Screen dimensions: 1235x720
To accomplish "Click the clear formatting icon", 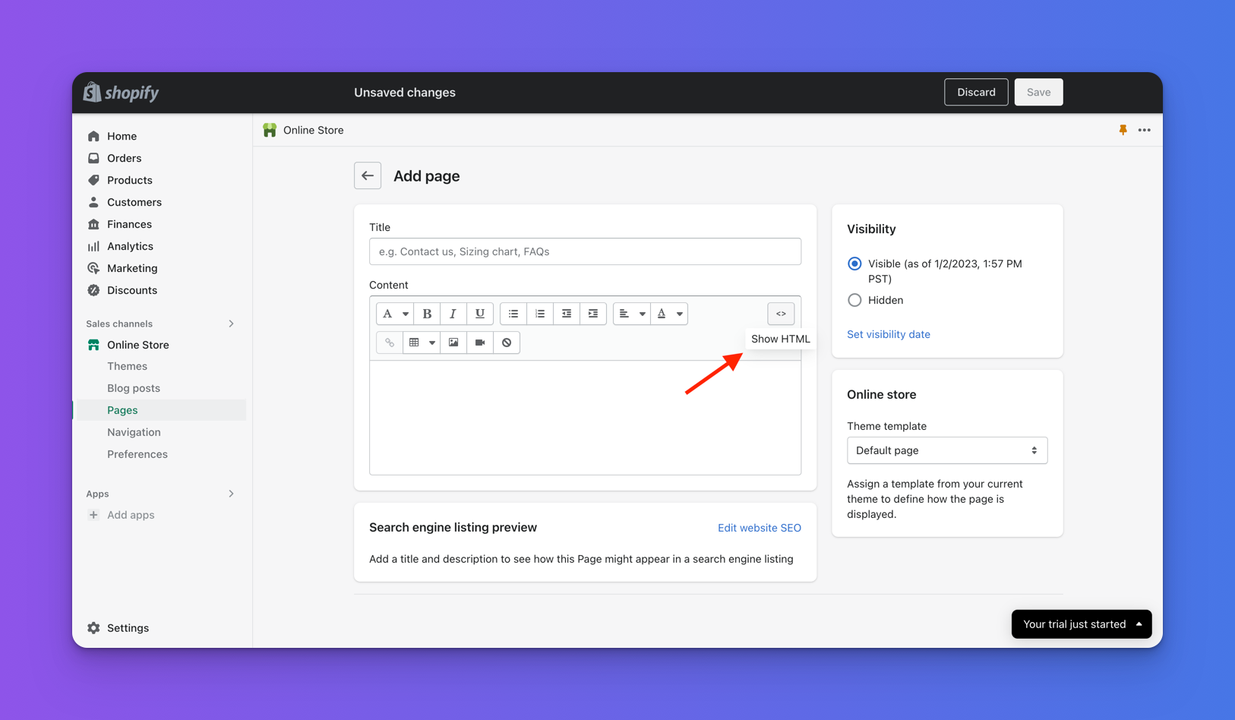I will pyautogui.click(x=507, y=343).
